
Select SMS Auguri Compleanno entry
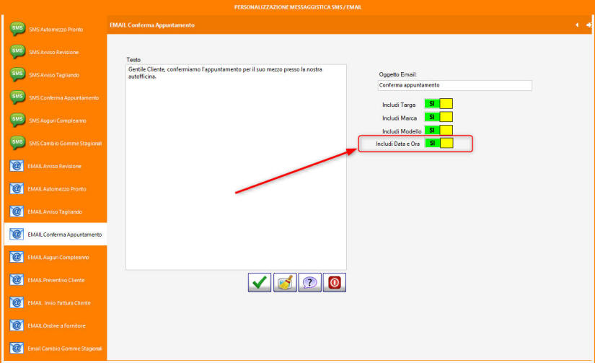(59, 121)
